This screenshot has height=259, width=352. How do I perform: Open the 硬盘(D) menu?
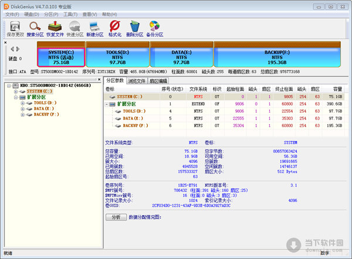coord(32,14)
